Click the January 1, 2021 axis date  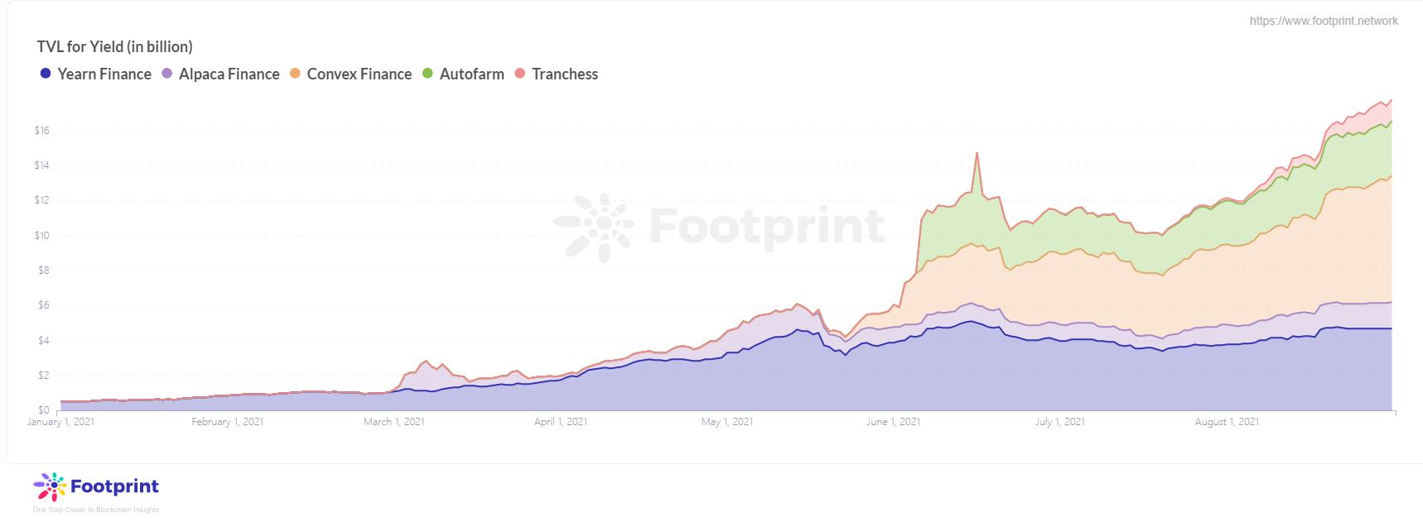point(61,422)
